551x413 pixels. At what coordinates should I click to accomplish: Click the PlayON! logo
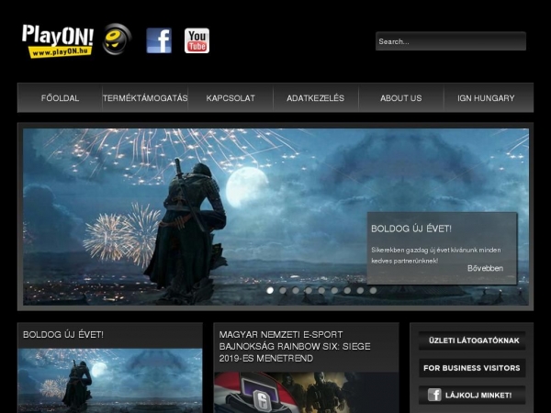pyautogui.click(x=58, y=40)
